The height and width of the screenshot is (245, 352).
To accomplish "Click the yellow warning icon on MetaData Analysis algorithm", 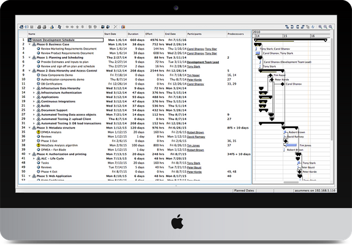I will (x=39, y=146).
